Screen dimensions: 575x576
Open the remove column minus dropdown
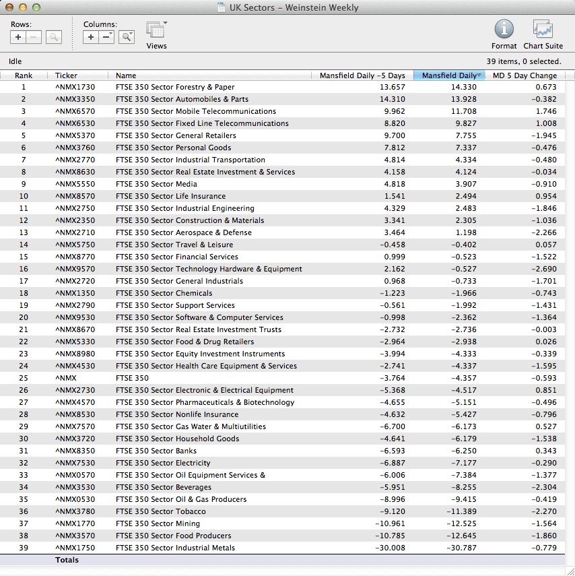(x=107, y=37)
